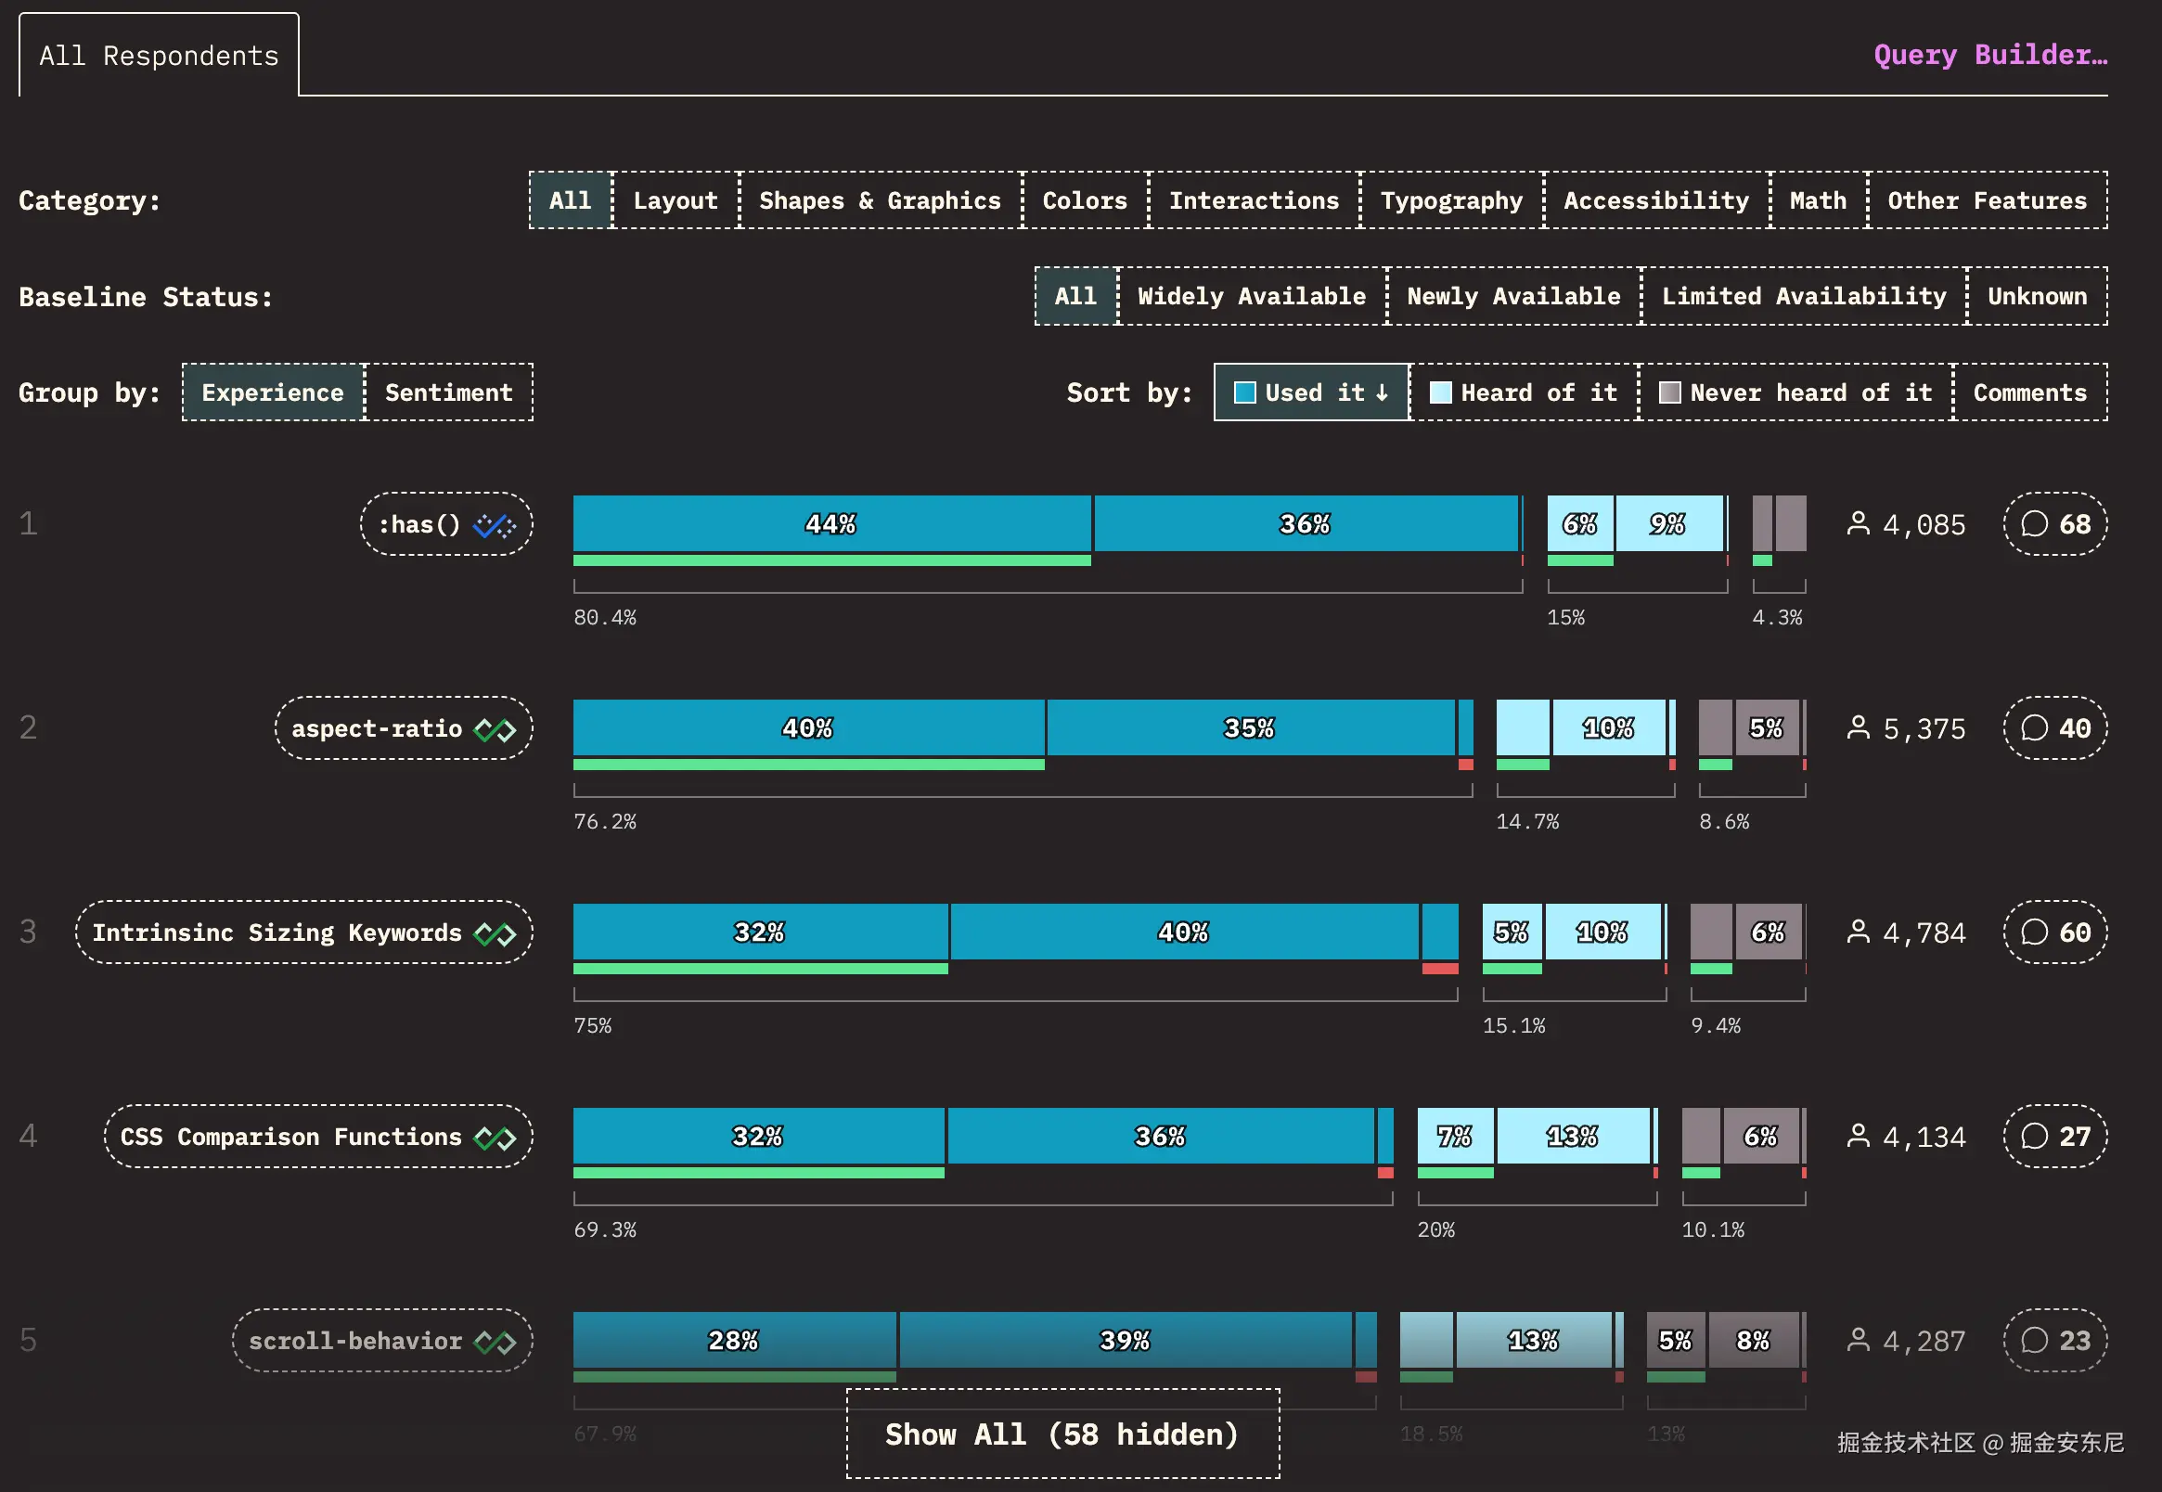2162x1492 pixels.
Task: Filter baseline status to Widely Available
Action: click(x=1251, y=296)
